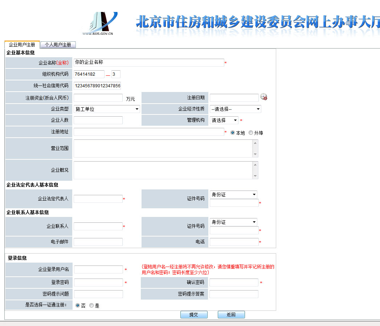Viewport: 380px width, 326px height.
Task: Focus the 企业人数 input field
Action: point(98,120)
